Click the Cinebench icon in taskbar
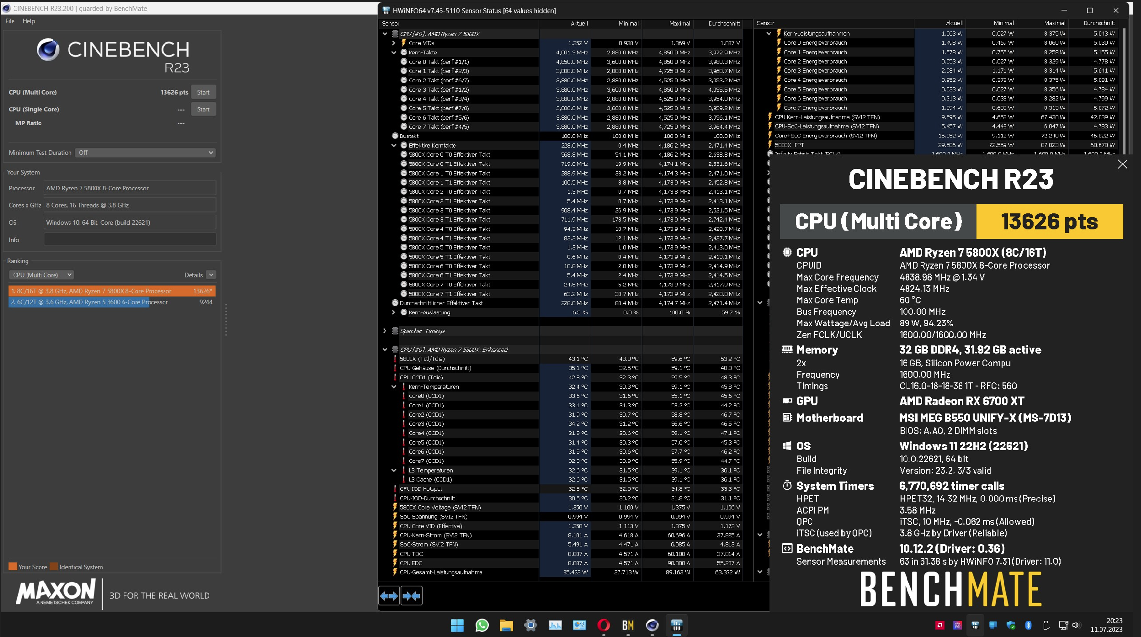This screenshot has width=1141, height=637. (652, 625)
